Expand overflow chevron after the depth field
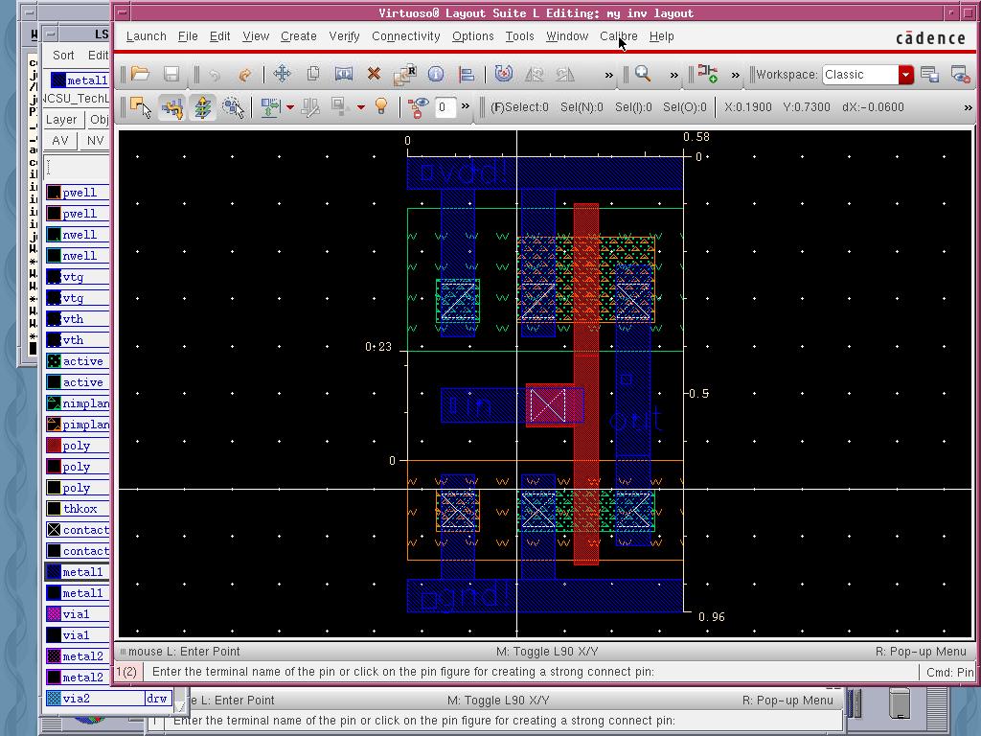981x736 pixels. (465, 106)
